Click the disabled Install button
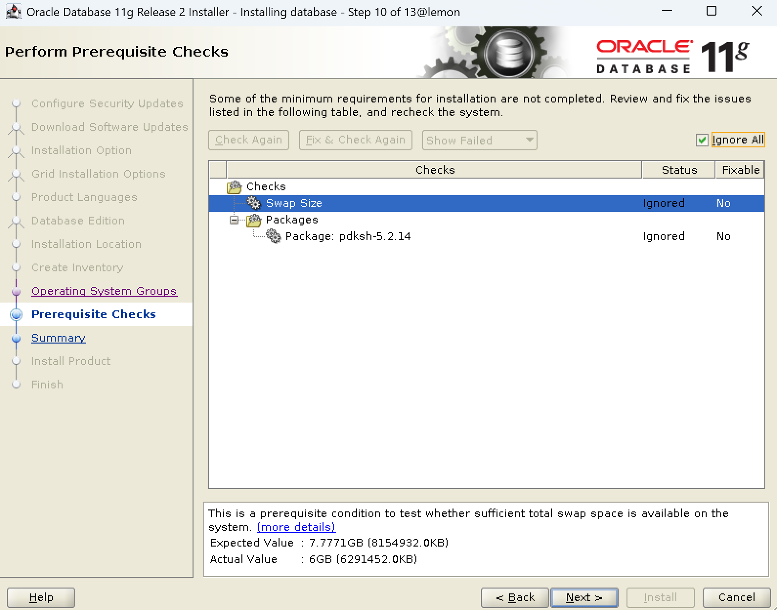This screenshot has height=610, width=777. (660, 597)
